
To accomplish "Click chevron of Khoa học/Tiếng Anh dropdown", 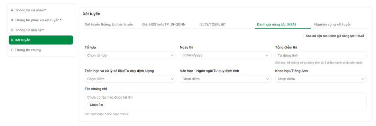I will tap(363, 79).
